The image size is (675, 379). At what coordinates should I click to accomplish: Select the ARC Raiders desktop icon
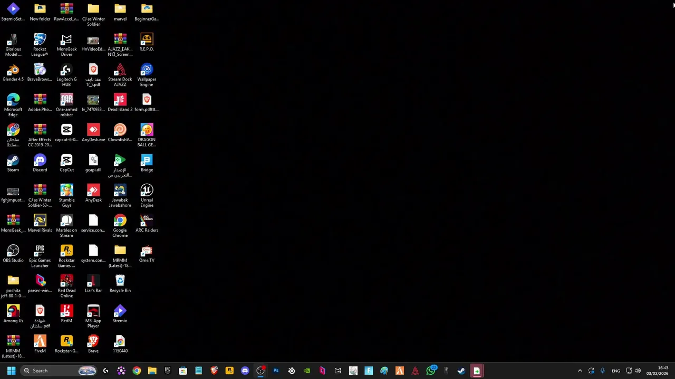147,224
